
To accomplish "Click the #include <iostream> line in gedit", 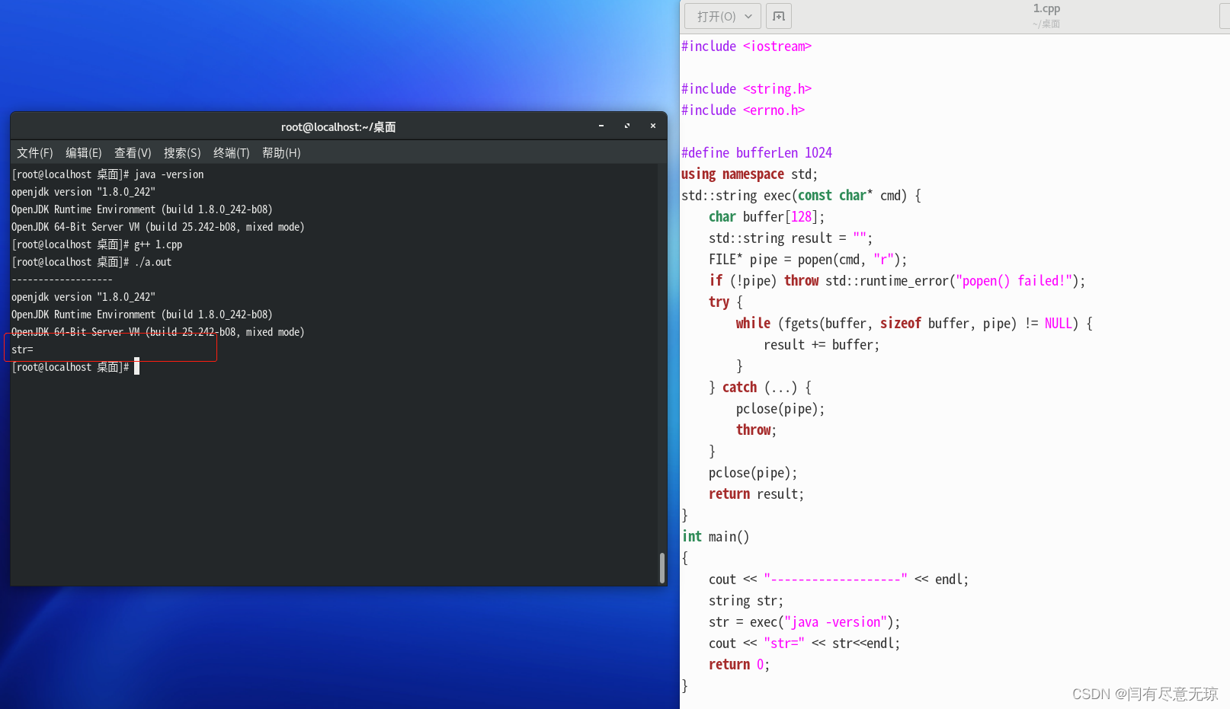I will pyautogui.click(x=746, y=46).
